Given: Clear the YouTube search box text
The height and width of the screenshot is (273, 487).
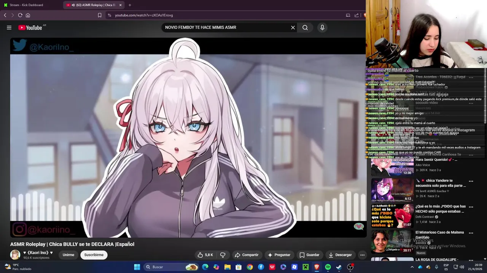Looking at the screenshot, I should (293, 27).
